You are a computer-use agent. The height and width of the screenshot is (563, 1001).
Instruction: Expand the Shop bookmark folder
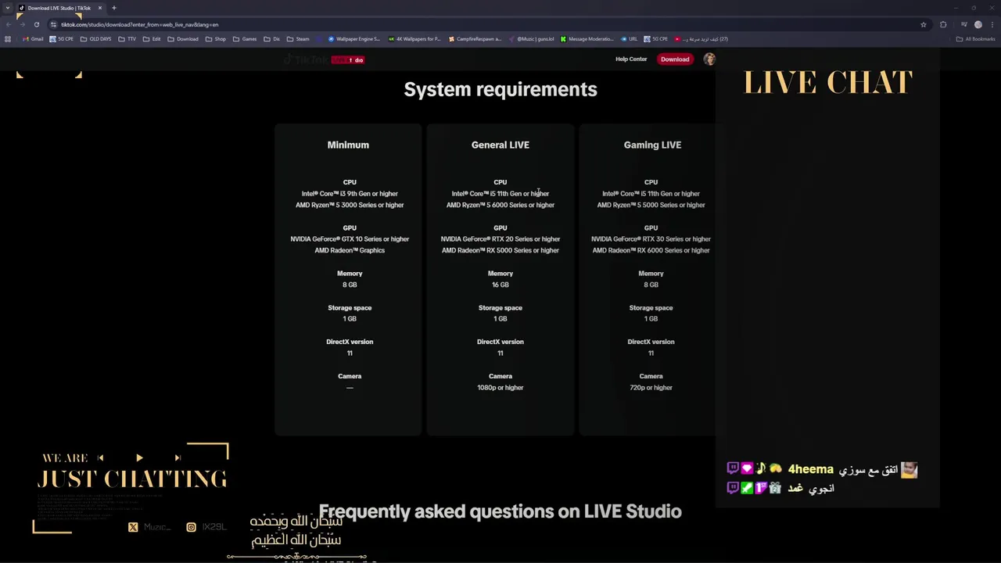[215, 39]
